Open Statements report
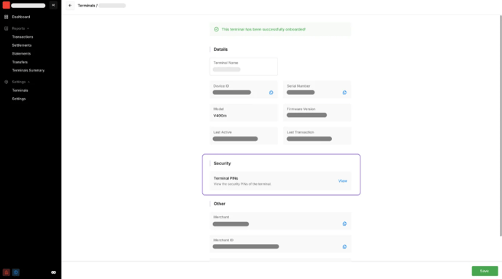Screen dimensions: 502x279 click(21, 53)
